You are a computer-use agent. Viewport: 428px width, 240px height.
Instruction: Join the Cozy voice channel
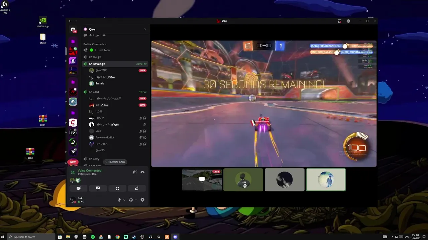(x=115, y=159)
